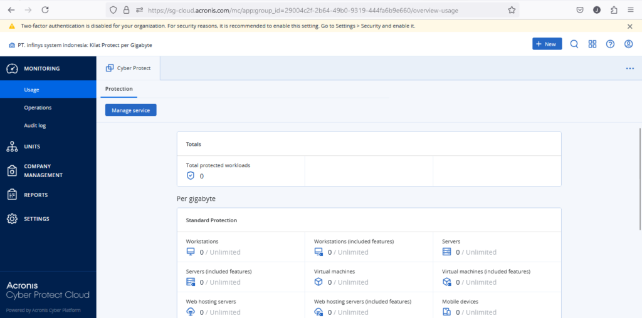This screenshot has width=642, height=318.
Task: Reload the page using browser refresh icon
Action: [x=45, y=10]
